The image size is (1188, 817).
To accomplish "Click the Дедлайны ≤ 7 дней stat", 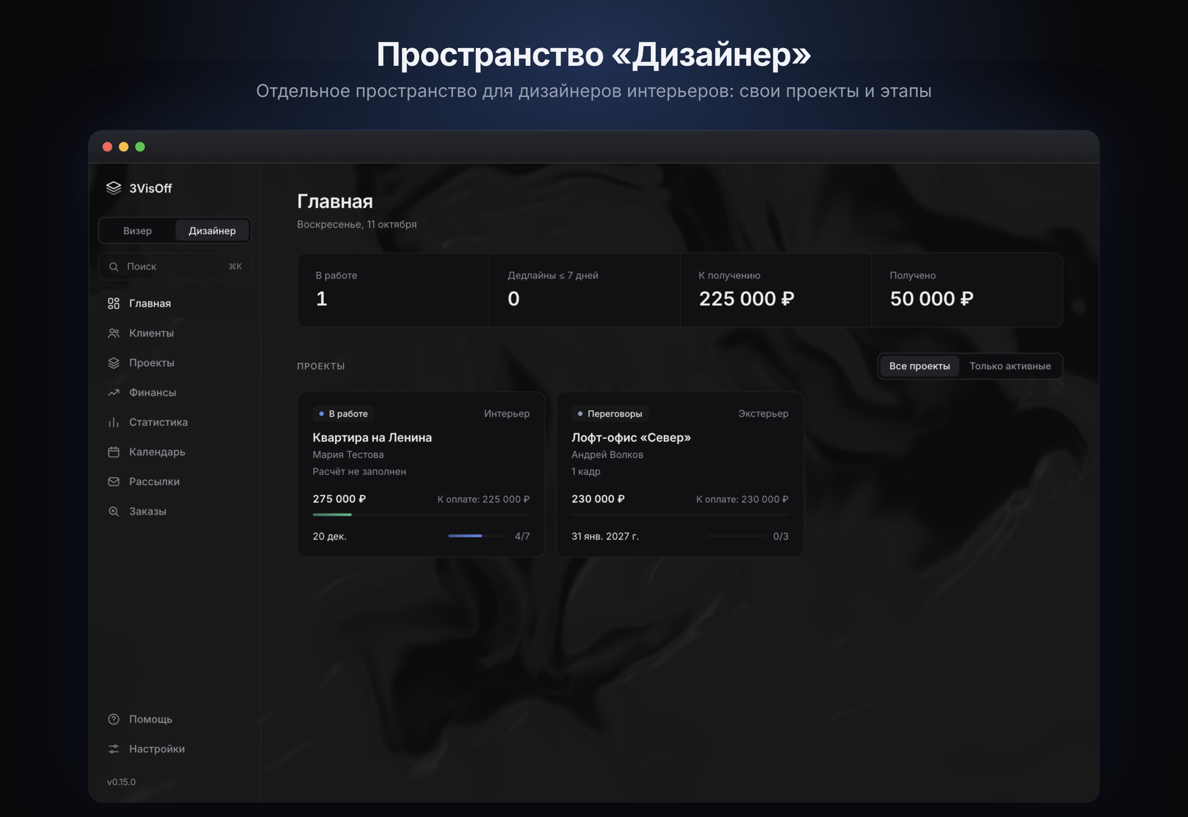I will 584,290.
